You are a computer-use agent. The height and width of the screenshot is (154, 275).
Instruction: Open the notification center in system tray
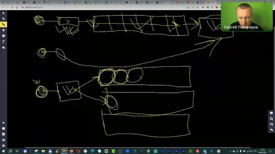click(270, 151)
